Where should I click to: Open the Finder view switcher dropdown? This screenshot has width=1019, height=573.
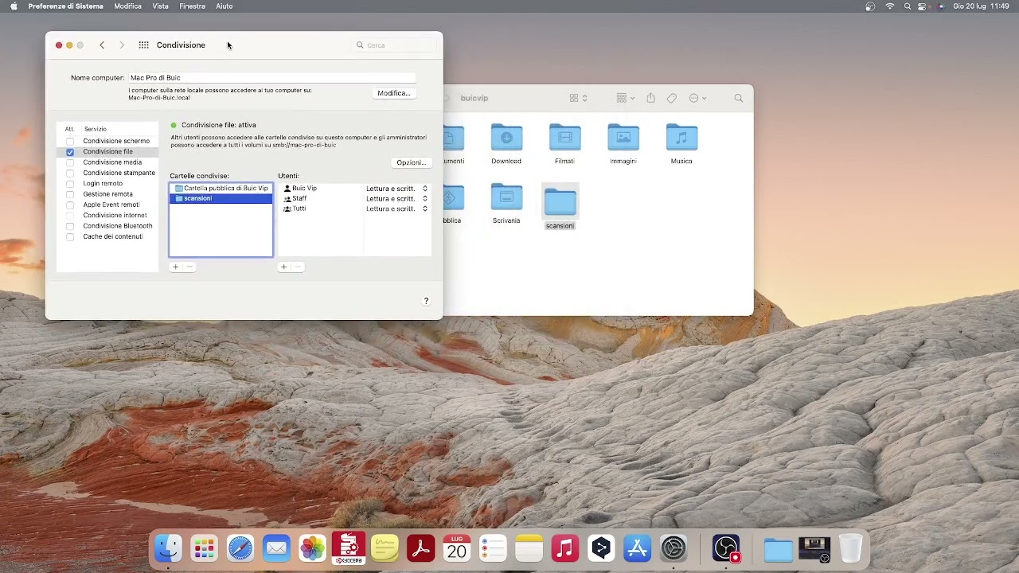pos(579,98)
